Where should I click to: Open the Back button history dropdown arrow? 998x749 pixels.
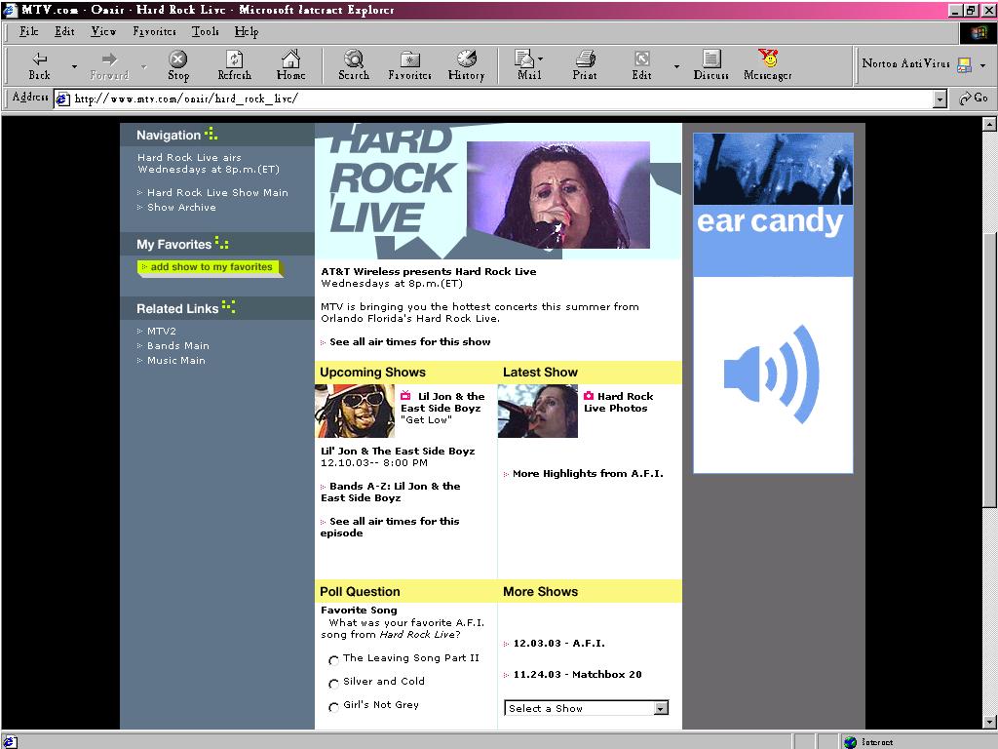pyautogui.click(x=74, y=66)
